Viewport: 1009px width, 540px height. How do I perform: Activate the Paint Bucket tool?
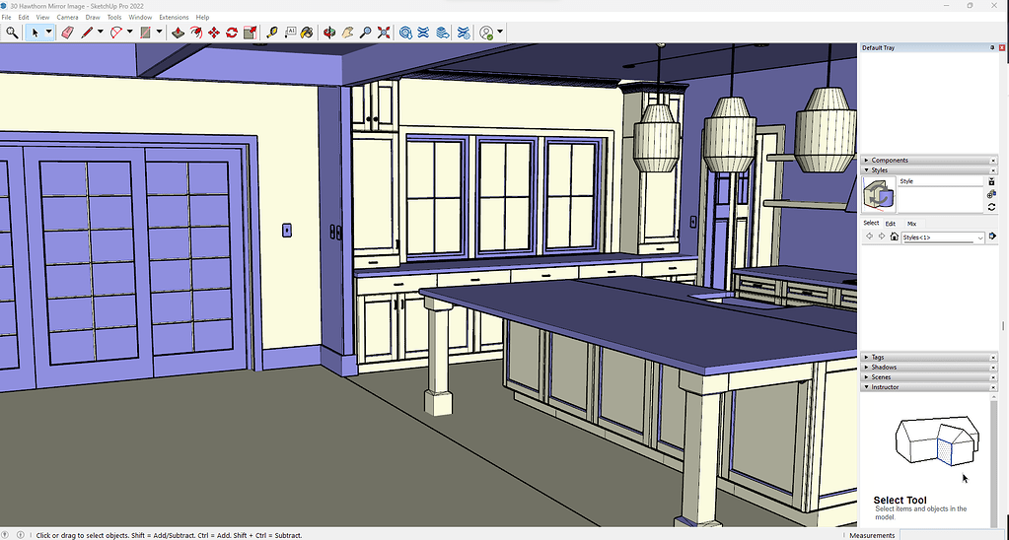pos(307,33)
